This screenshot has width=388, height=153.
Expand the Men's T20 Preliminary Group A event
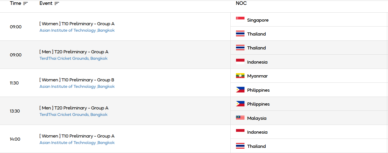(74, 52)
